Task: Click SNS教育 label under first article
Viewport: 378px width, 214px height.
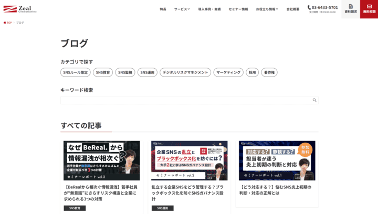Action: click(75, 208)
